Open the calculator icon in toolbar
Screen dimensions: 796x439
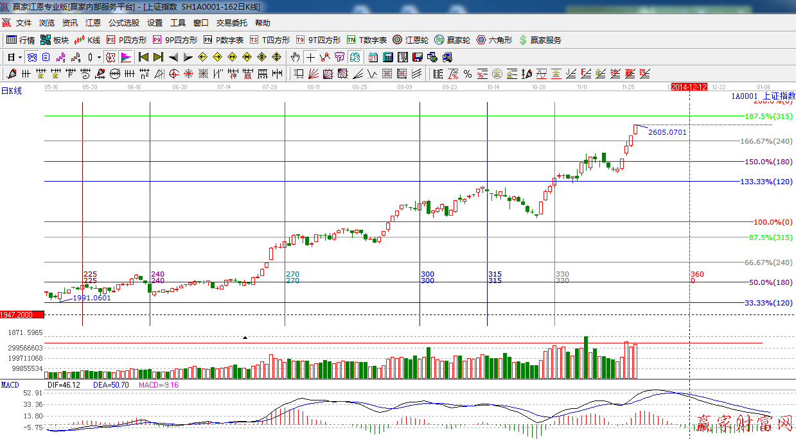point(388,57)
